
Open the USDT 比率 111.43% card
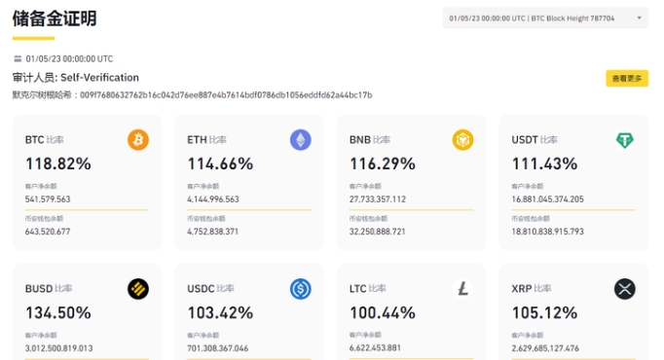coord(573,182)
